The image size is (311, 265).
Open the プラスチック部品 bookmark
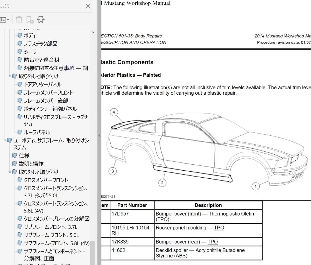pyautogui.click(x=41, y=44)
